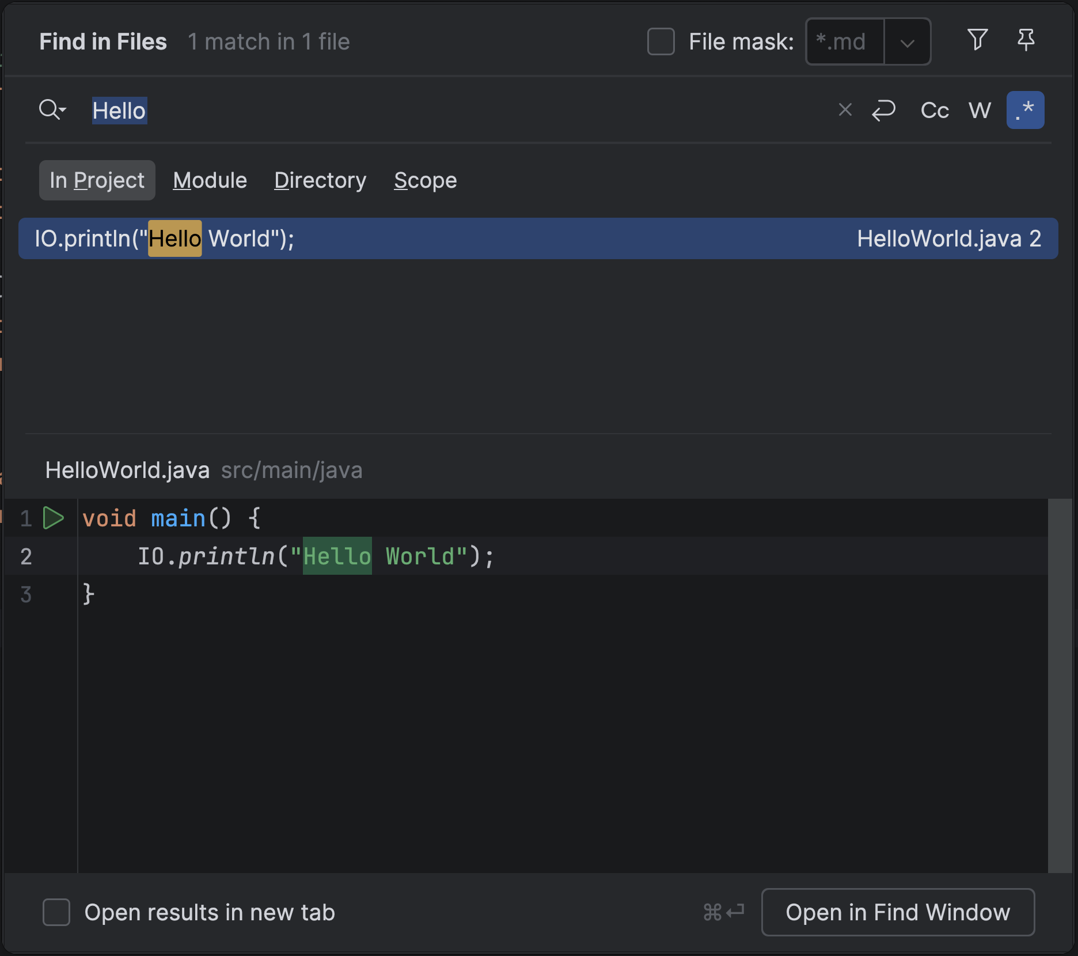Switch to the Module scope tab
The image size is (1078, 956).
pyautogui.click(x=210, y=180)
